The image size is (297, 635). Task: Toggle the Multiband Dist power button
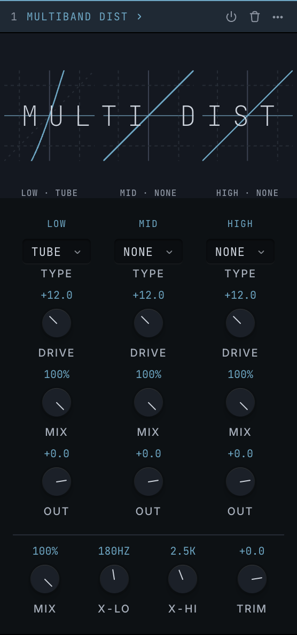231,17
